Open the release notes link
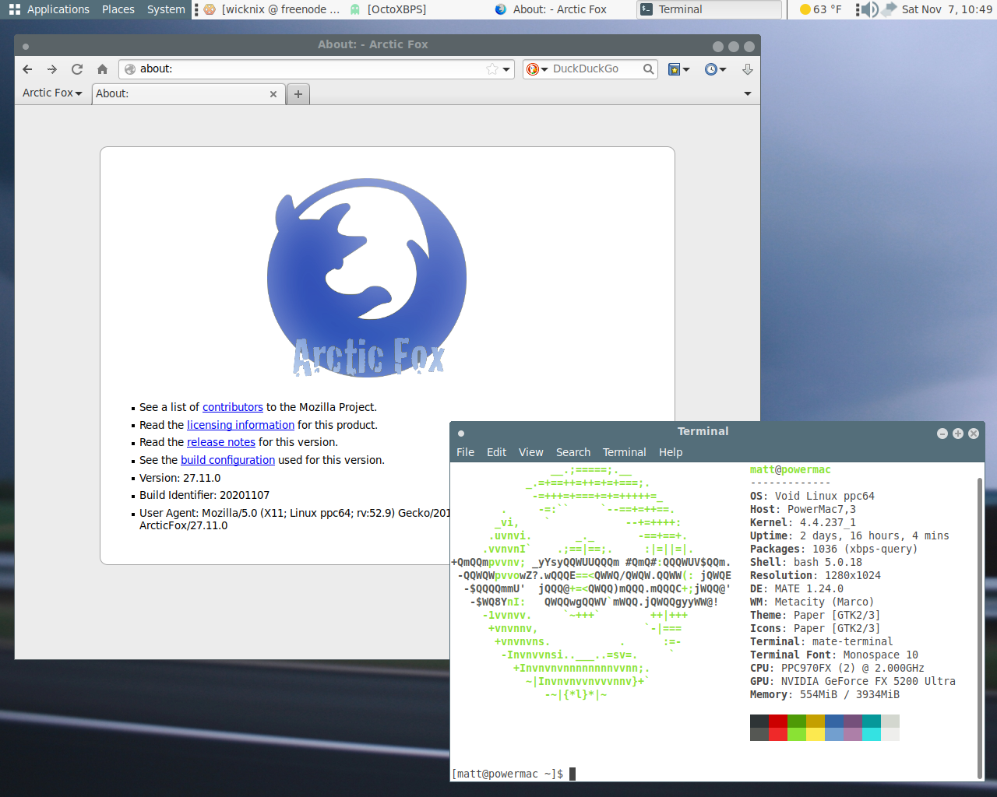 pyautogui.click(x=221, y=442)
